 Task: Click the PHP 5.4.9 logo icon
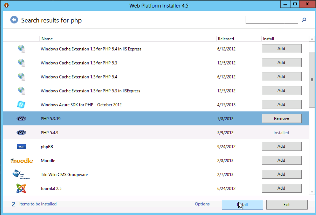[x=21, y=132]
